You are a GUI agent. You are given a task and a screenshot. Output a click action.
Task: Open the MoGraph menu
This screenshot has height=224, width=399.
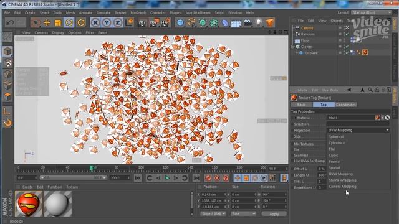[x=138, y=12]
